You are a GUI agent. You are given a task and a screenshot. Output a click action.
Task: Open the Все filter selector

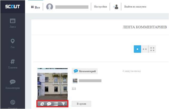pos(36,7)
